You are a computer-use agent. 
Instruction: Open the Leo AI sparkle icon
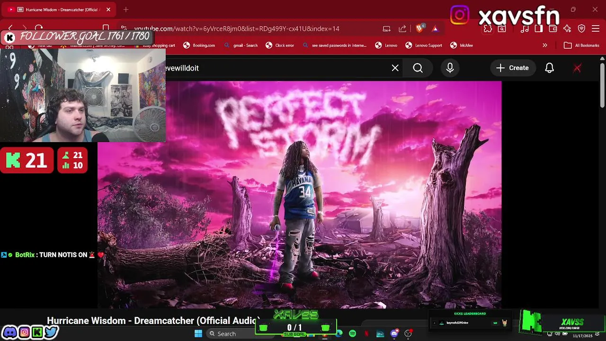567,28
